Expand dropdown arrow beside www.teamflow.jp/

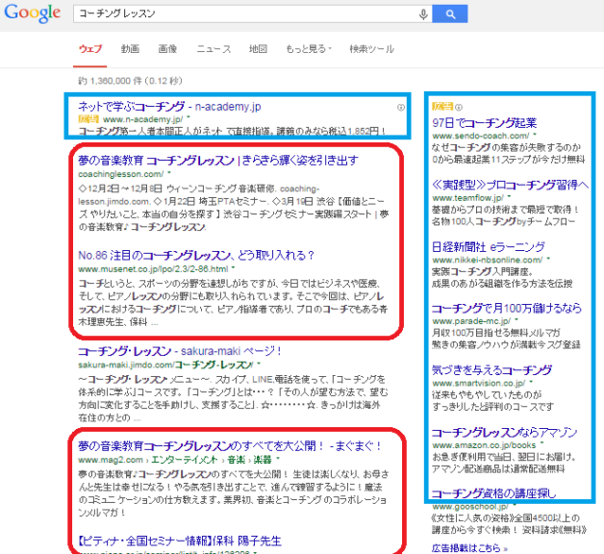(509, 195)
